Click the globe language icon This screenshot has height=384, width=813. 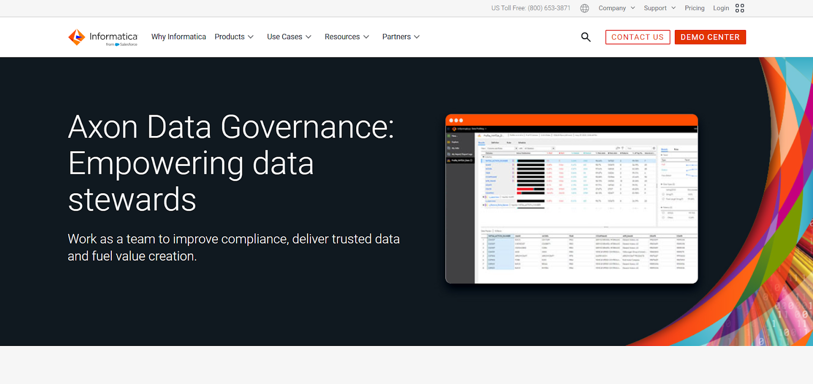click(x=584, y=8)
